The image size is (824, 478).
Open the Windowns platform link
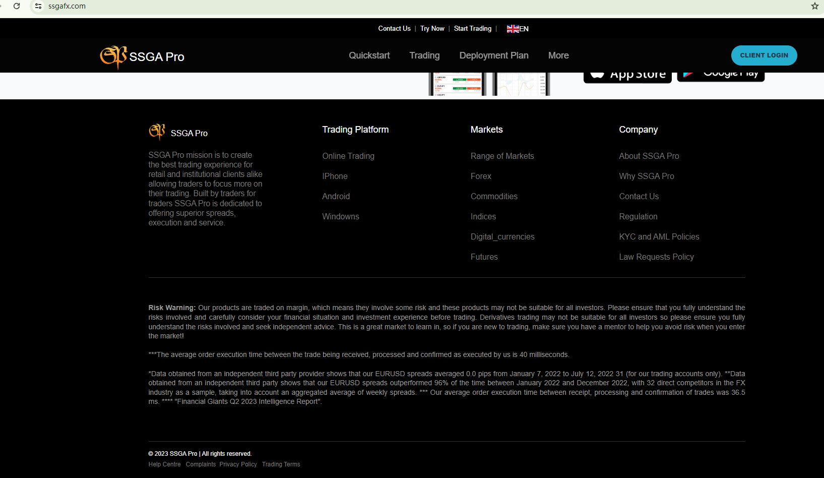click(x=341, y=217)
